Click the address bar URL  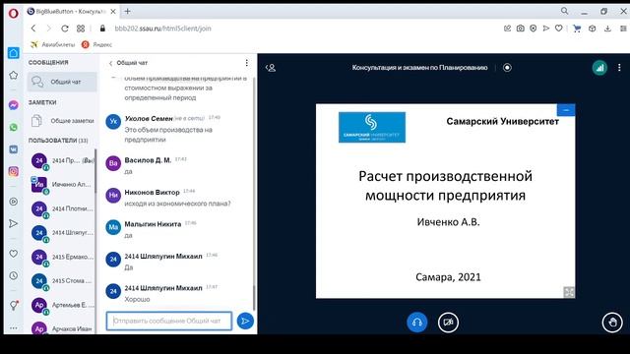coord(162,29)
